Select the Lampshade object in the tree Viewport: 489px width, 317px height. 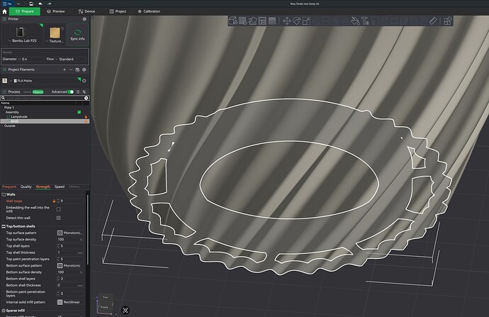pyautogui.click(x=19, y=117)
